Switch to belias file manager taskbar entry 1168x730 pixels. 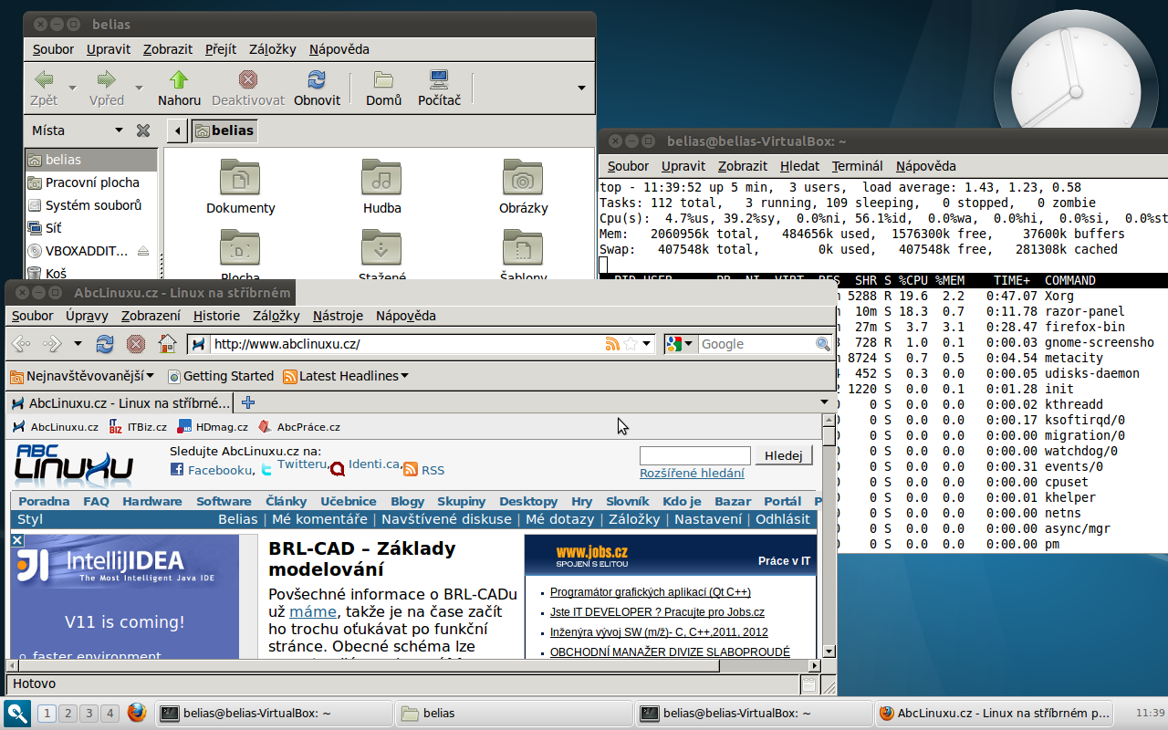click(514, 714)
